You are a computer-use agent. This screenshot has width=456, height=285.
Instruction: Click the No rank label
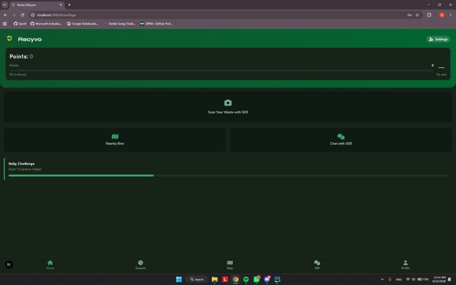441,75
